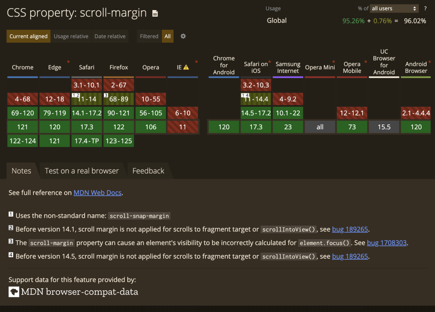Viewport: 435px width, 312px height.
Task: Click IE versions 6-10 cell
Action: point(183,113)
